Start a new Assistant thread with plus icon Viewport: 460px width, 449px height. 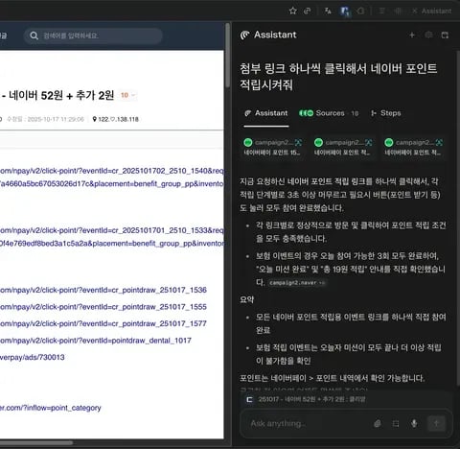click(x=412, y=35)
